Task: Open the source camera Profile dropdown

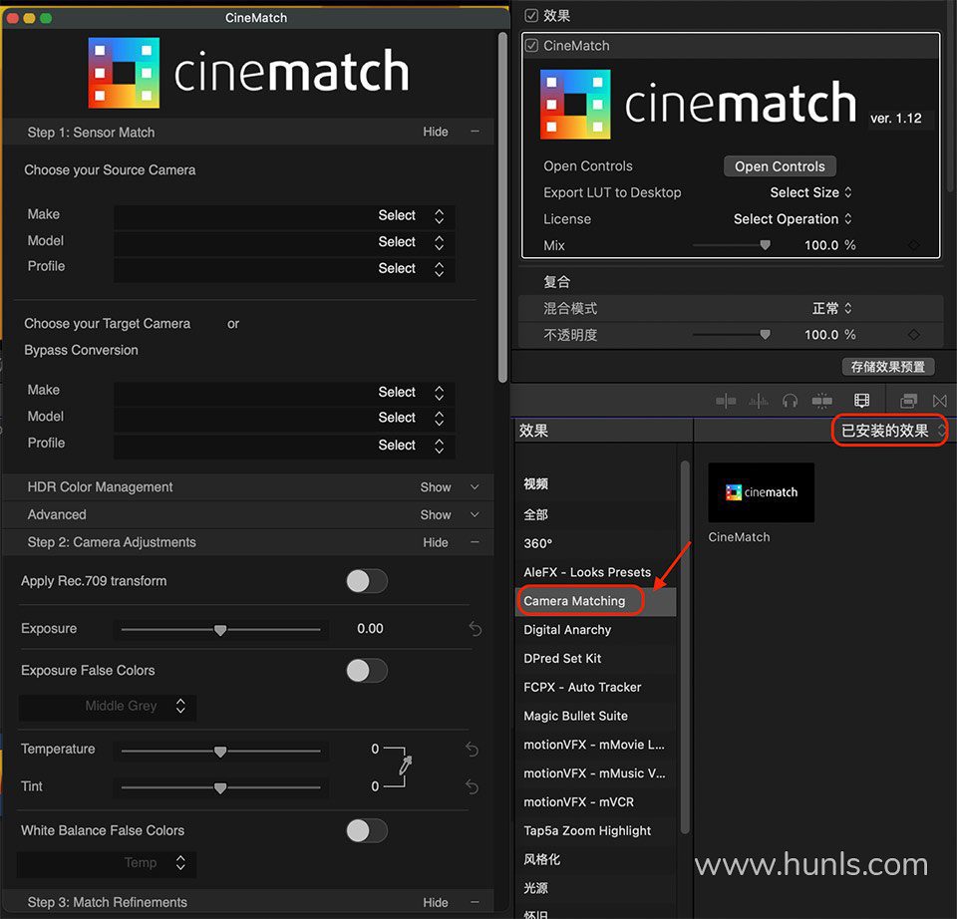Action: click(284, 269)
